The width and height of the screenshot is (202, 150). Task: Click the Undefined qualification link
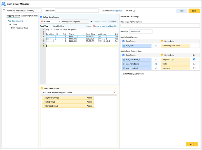click(118, 11)
